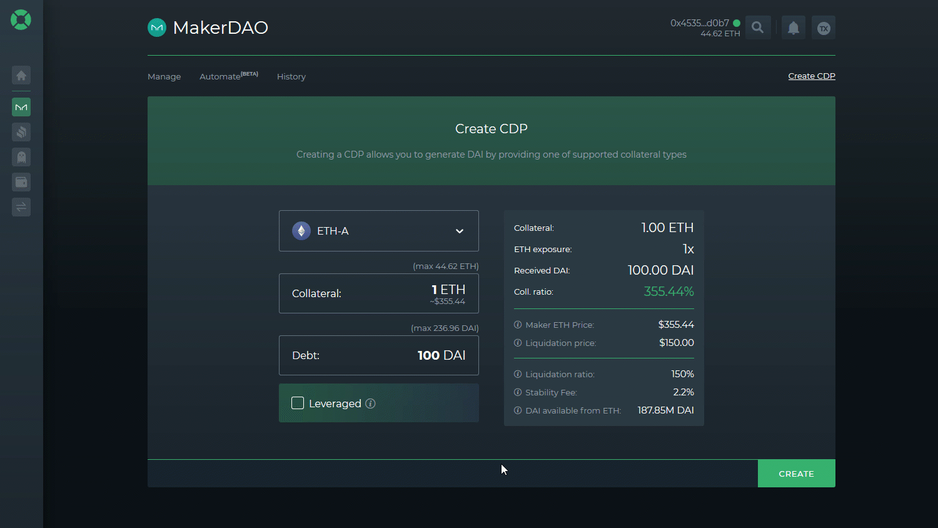Click the max 44.62 ETH shortcut
938x528 pixels.
pos(446,266)
